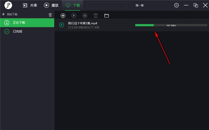Minimize the player window
The width and height of the screenshot is (209, 130).
point(186,5)
